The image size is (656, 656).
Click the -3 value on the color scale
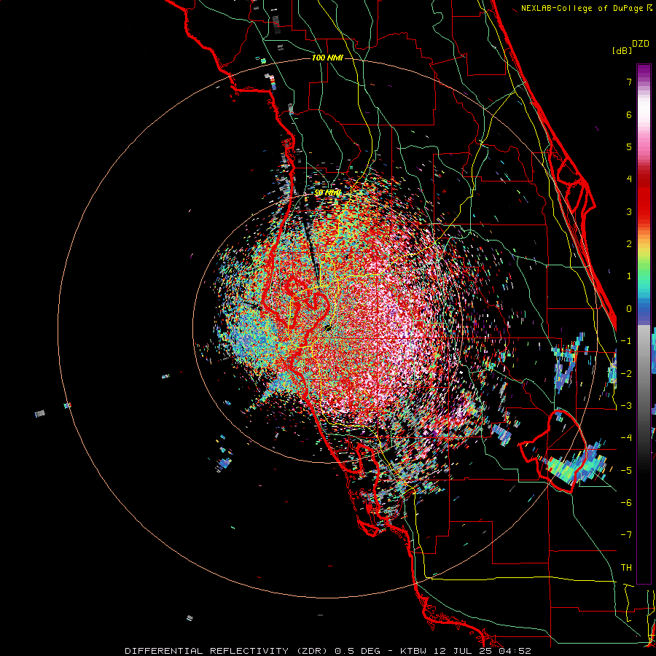pyautogui.click(x=626, y=406)
